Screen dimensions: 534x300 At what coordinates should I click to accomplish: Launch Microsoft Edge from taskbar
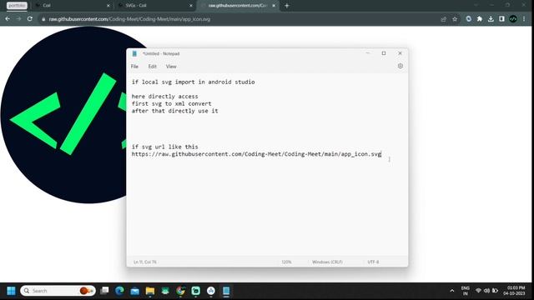click(119, 291)
